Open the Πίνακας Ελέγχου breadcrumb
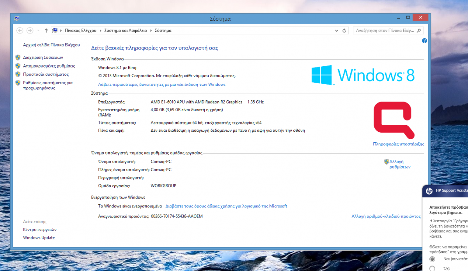The width and height of the screenshot is (468, 271). coord(81,30)
